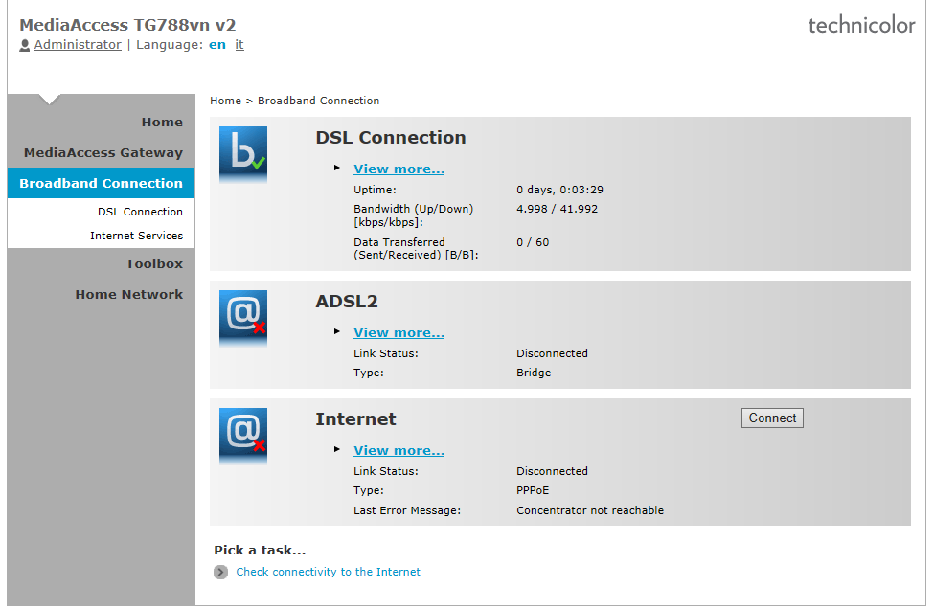
Task: Click Home in the breadcrumb
Action: pyautogui.click(x=225, y=101)
